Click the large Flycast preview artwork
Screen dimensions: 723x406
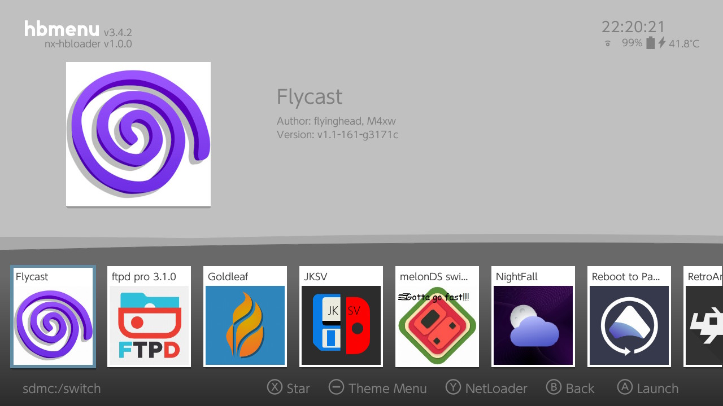coord(138,134)
